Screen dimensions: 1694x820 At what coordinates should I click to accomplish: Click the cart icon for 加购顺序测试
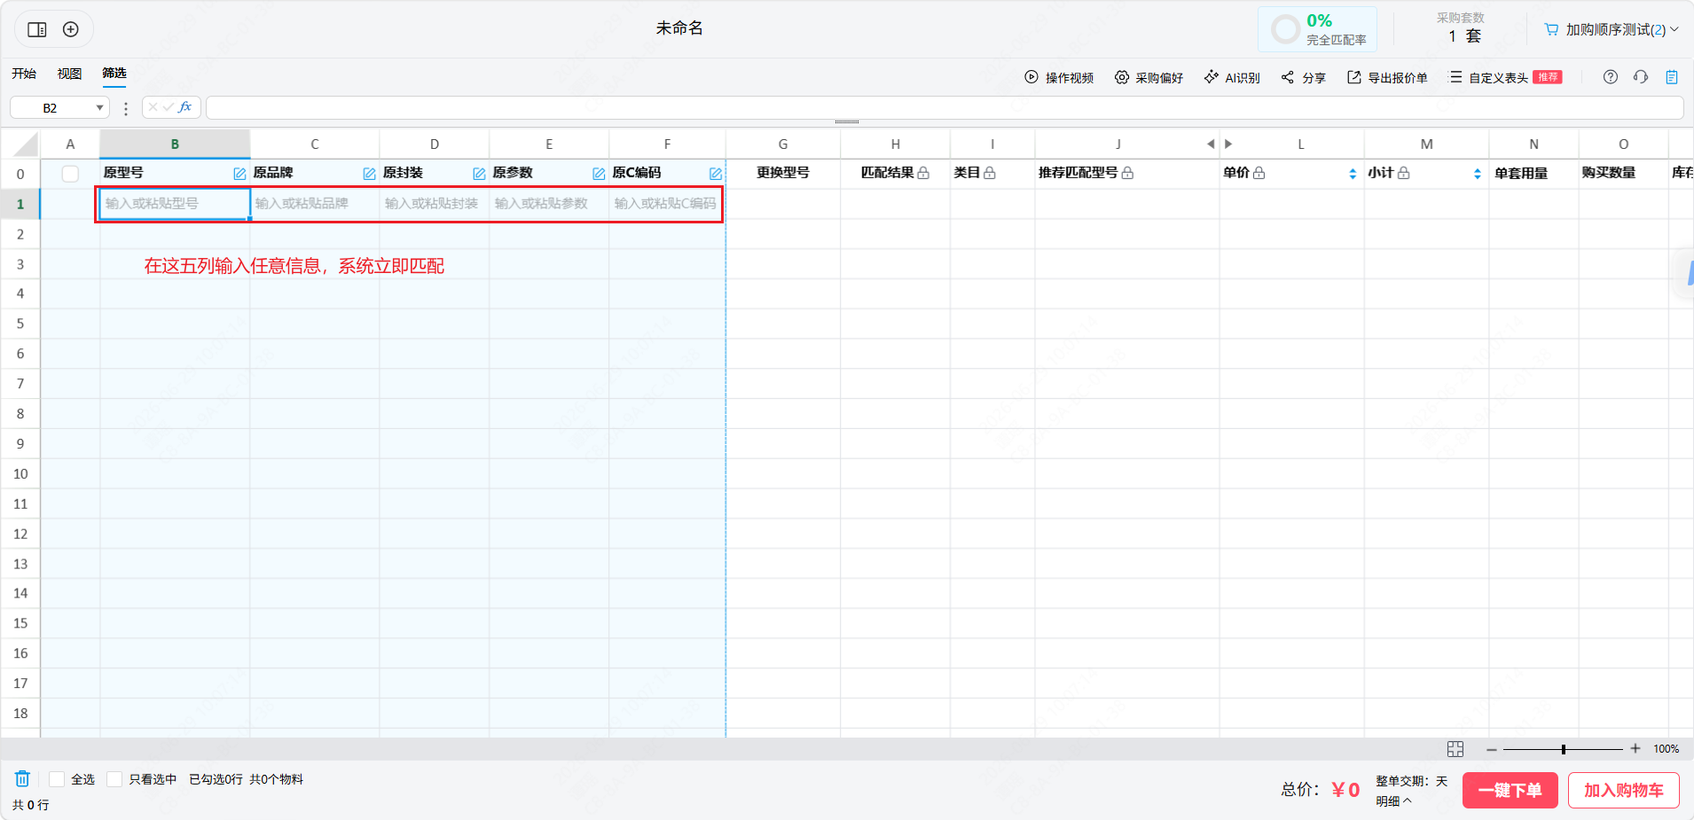(1551, 29)
